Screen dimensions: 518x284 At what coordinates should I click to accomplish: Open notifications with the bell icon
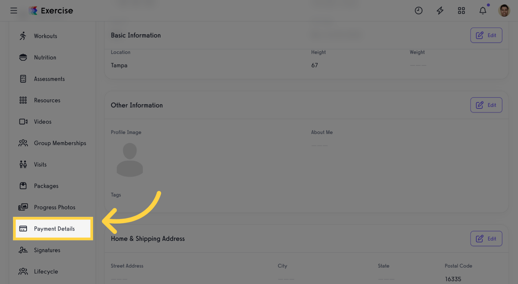pos(483,10)
